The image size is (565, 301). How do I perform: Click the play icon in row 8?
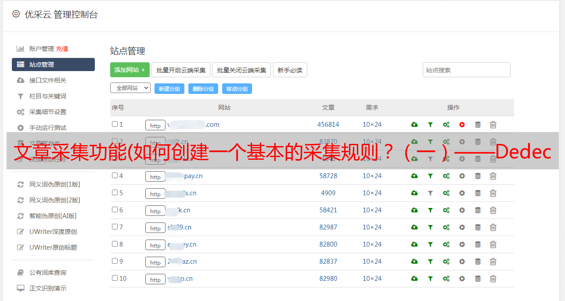click(x=462, y=244)
